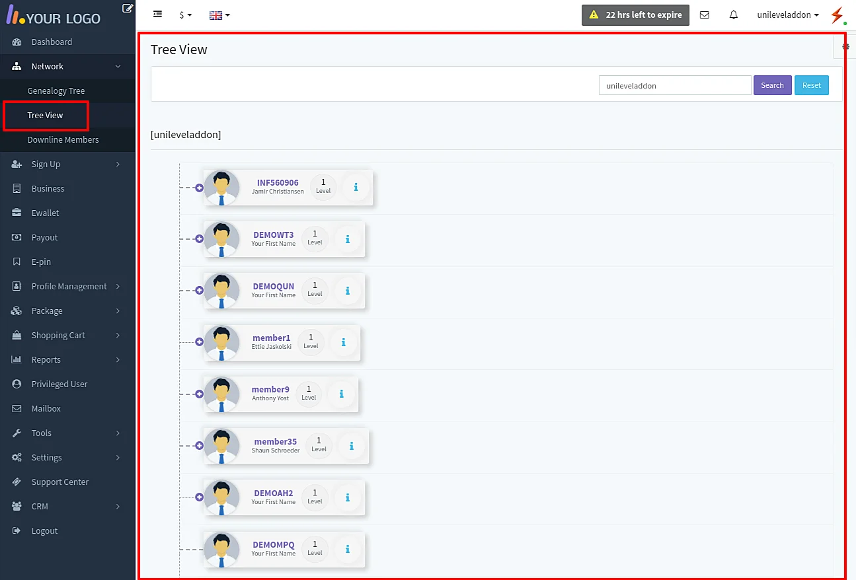Click the edit logo pencil icon
856x580 pixels.
coord(128,9)
